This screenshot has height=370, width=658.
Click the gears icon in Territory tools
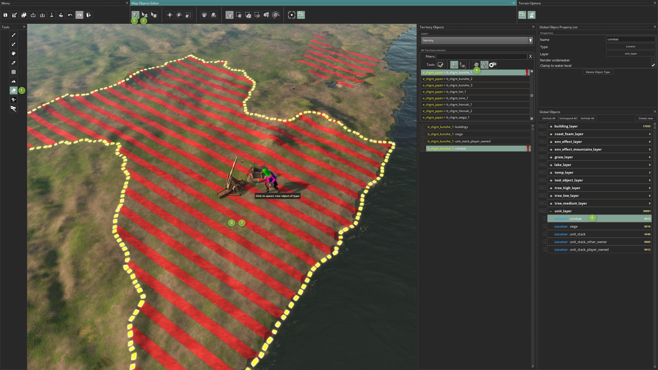[492, 65]
